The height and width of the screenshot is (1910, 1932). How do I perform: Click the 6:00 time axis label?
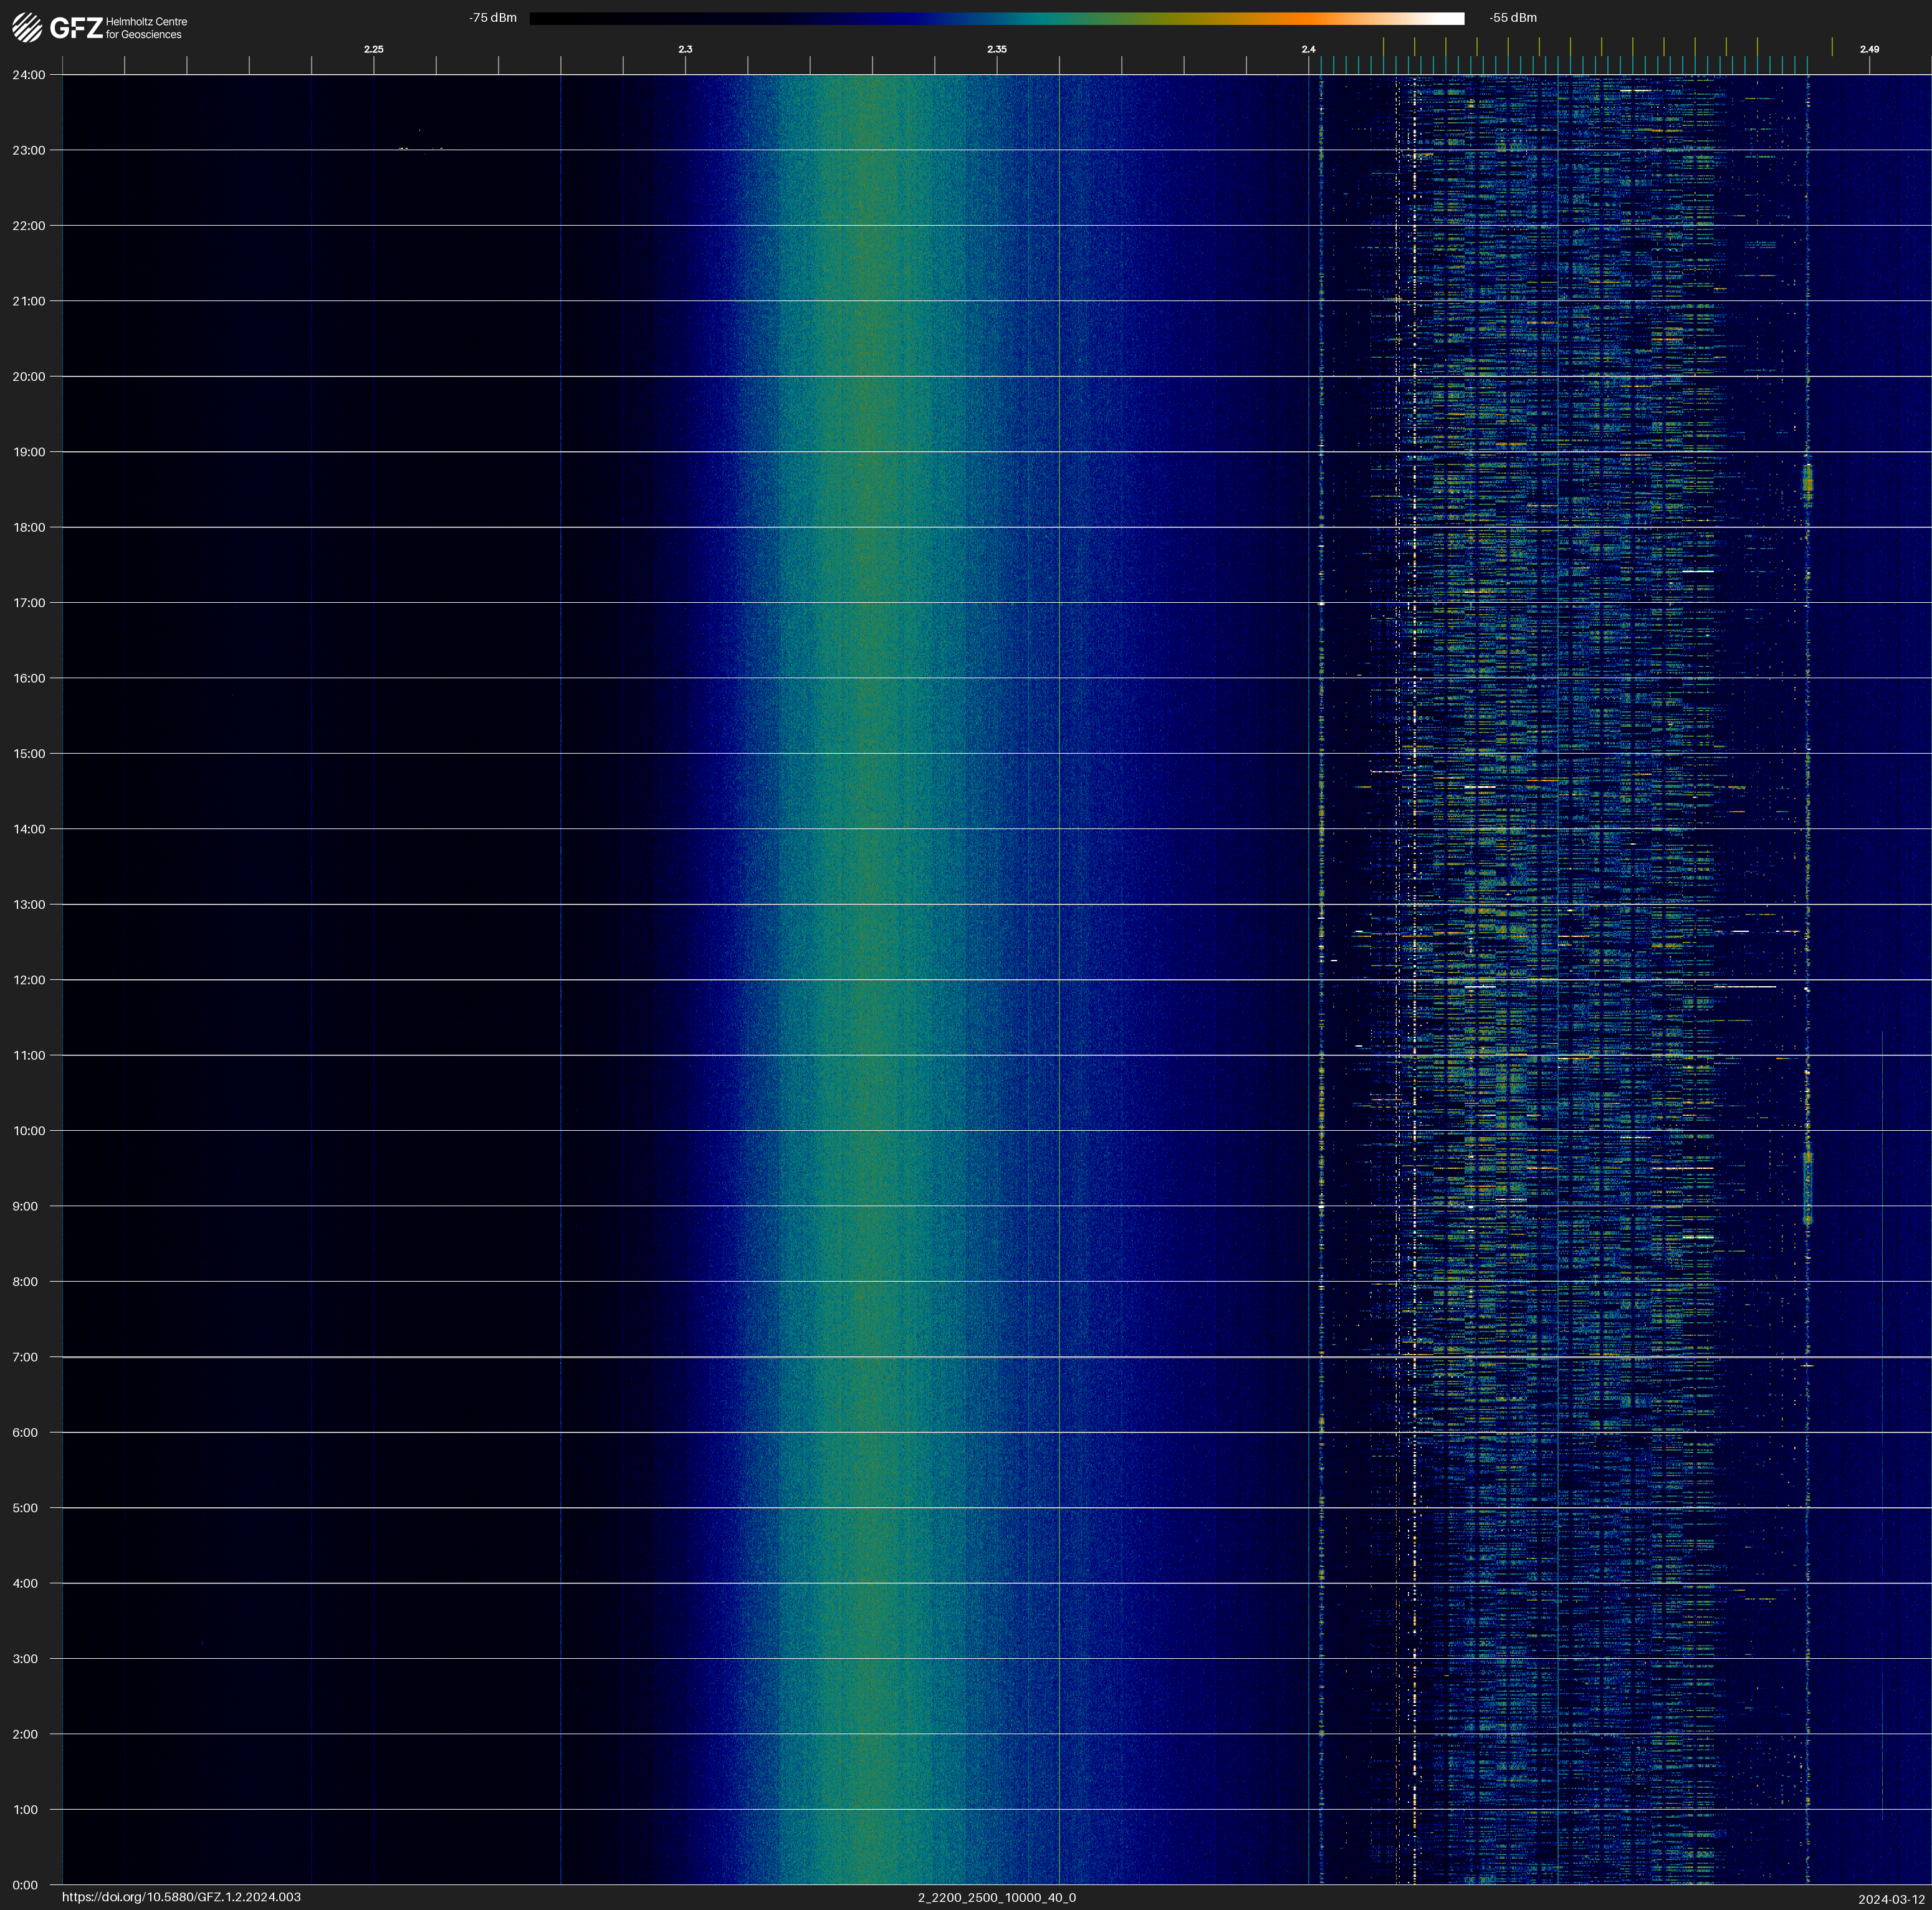(25, 1432)
